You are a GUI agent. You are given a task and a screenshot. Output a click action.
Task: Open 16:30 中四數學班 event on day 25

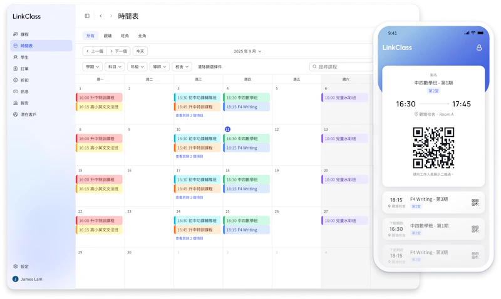click(x=246, y=221)
